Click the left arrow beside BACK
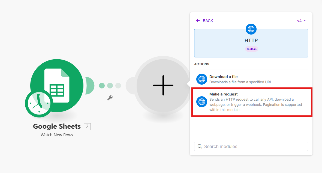 [x=198, y=21]
